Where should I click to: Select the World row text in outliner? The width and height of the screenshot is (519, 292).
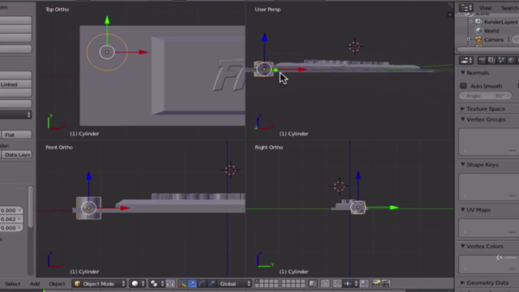click(491, 31)
